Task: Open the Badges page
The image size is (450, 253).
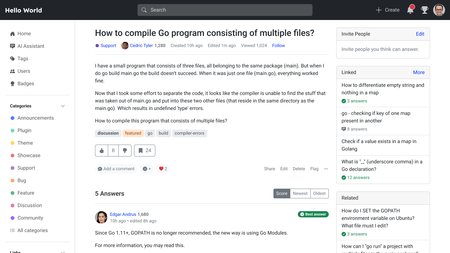Action: (x=26, y=83)
